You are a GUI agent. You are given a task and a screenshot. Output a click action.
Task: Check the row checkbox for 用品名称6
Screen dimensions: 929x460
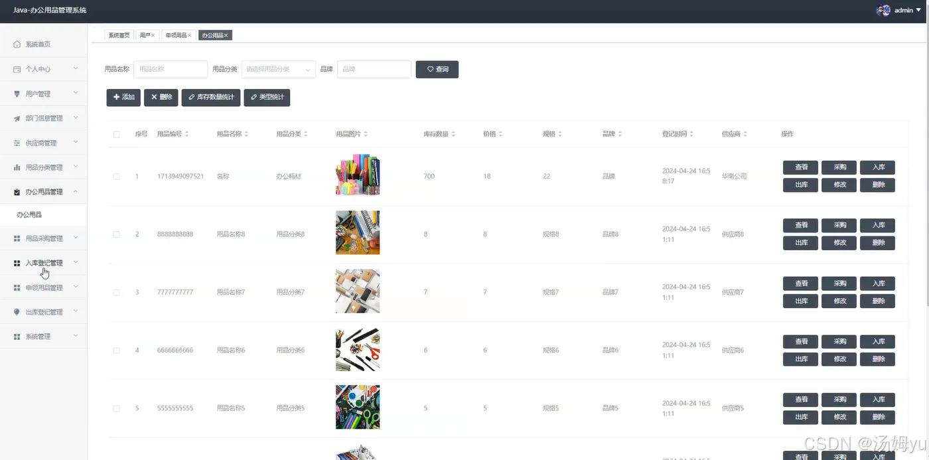116,350
